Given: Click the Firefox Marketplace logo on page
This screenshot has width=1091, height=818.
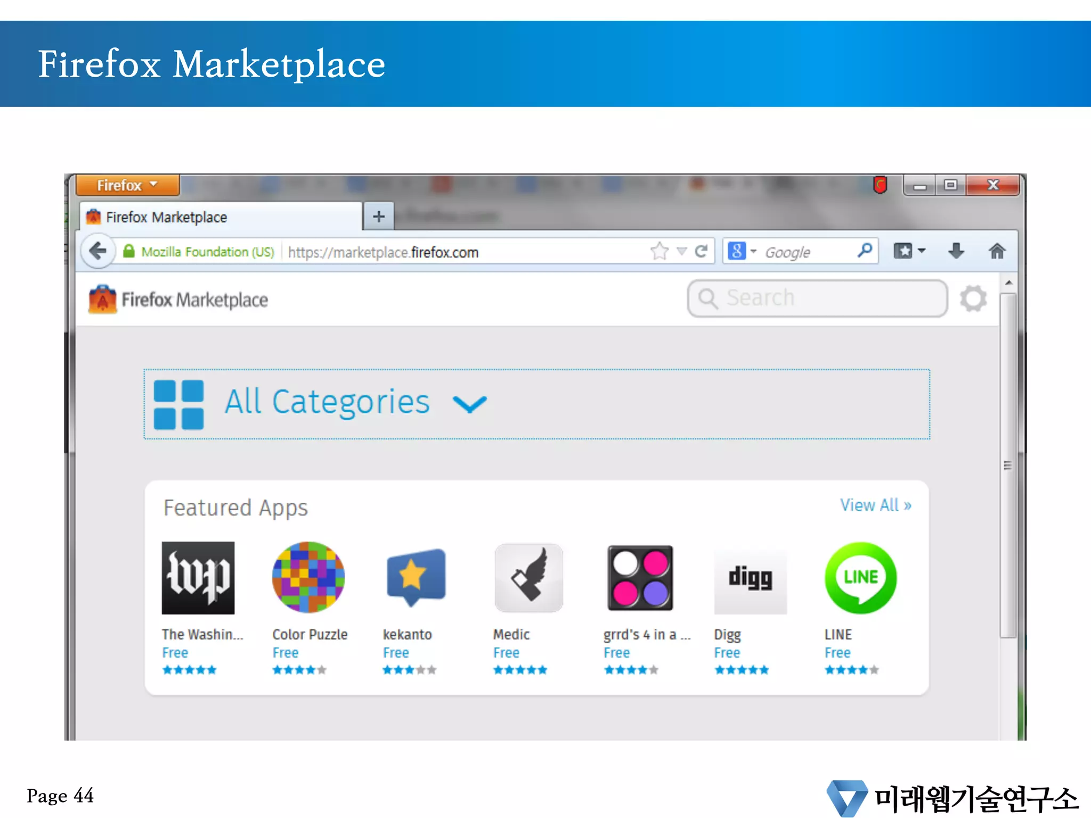Looking at the screenshot, I should click(178, 299).
